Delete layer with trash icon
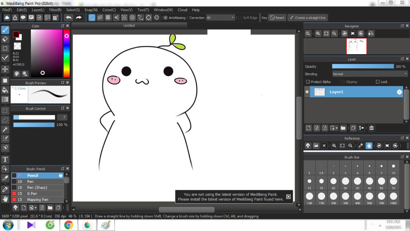 pos(371,128)
